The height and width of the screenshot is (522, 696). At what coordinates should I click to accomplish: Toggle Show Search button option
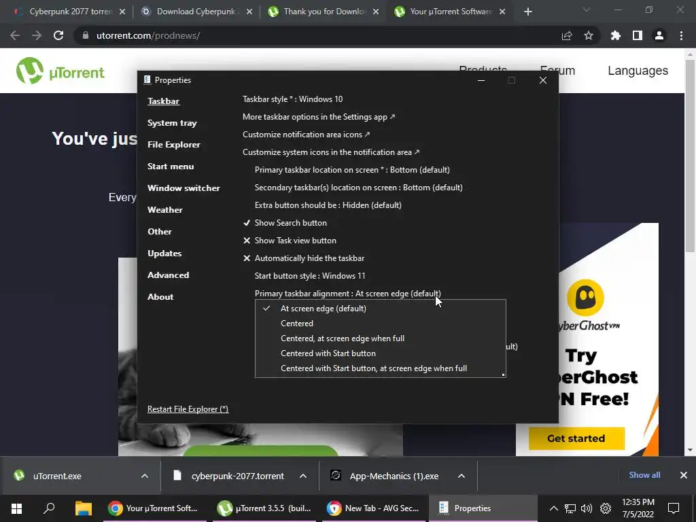pyautogui.click(x=285, y=223)
